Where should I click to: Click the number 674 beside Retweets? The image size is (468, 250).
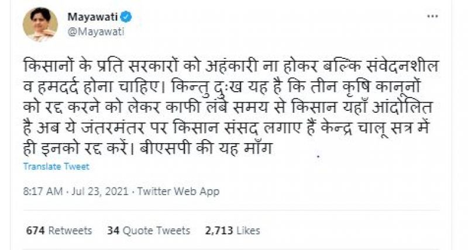pyautogui.click(x=36, y=230)
